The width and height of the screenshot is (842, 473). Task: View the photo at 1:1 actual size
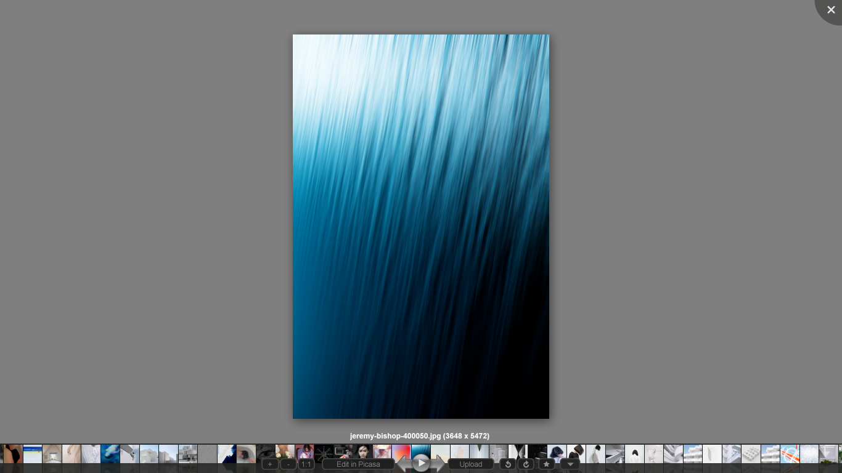(x=306, y=464)
